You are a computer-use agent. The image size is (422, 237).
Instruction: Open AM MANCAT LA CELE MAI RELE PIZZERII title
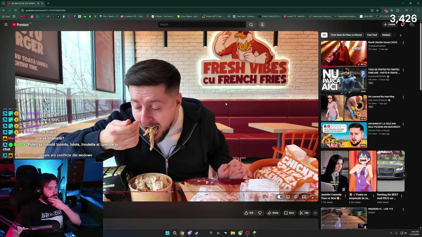click(384, 125)
